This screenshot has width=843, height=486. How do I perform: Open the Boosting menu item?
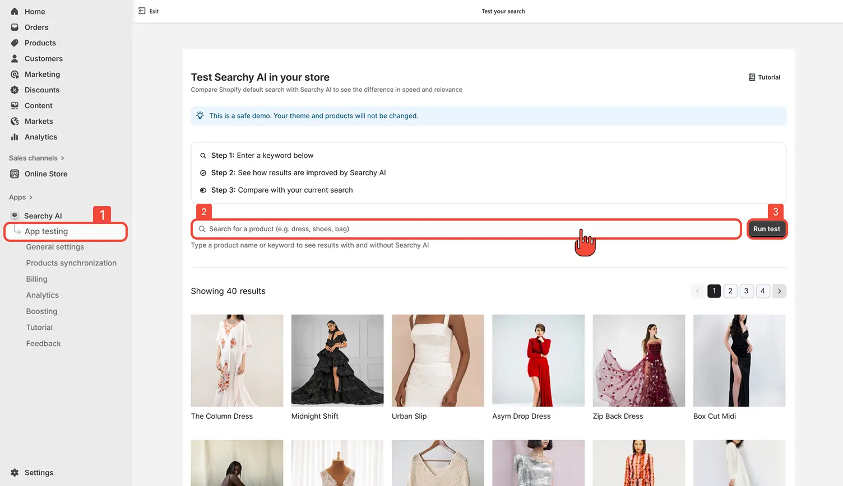pyautogui.click(x=41, y=311)
